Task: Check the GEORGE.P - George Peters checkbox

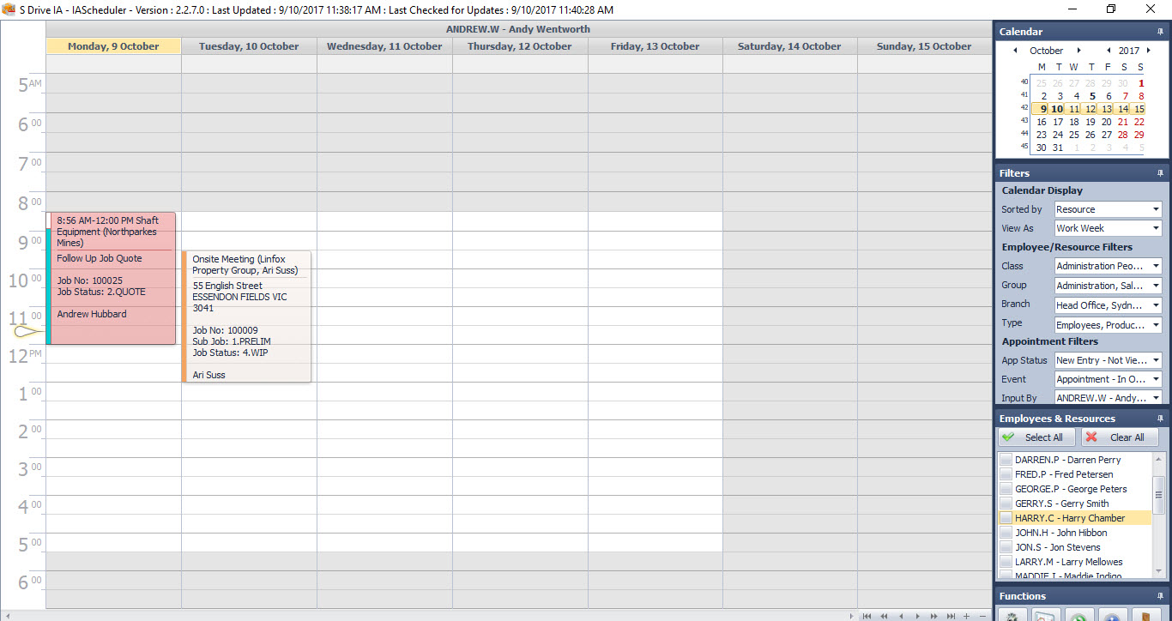Action: pos(1006,489)
